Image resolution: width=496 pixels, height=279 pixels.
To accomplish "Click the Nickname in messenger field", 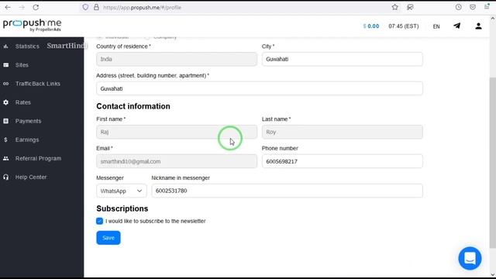I will 287,191.
